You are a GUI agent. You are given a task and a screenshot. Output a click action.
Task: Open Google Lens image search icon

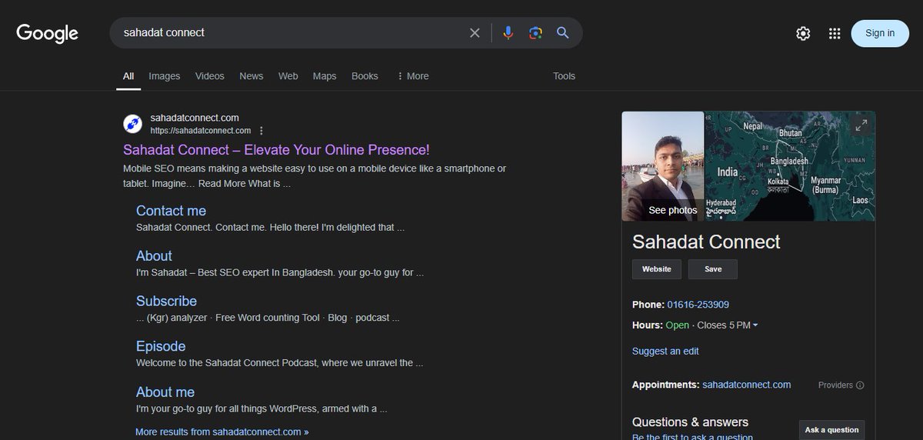point(535,33)
